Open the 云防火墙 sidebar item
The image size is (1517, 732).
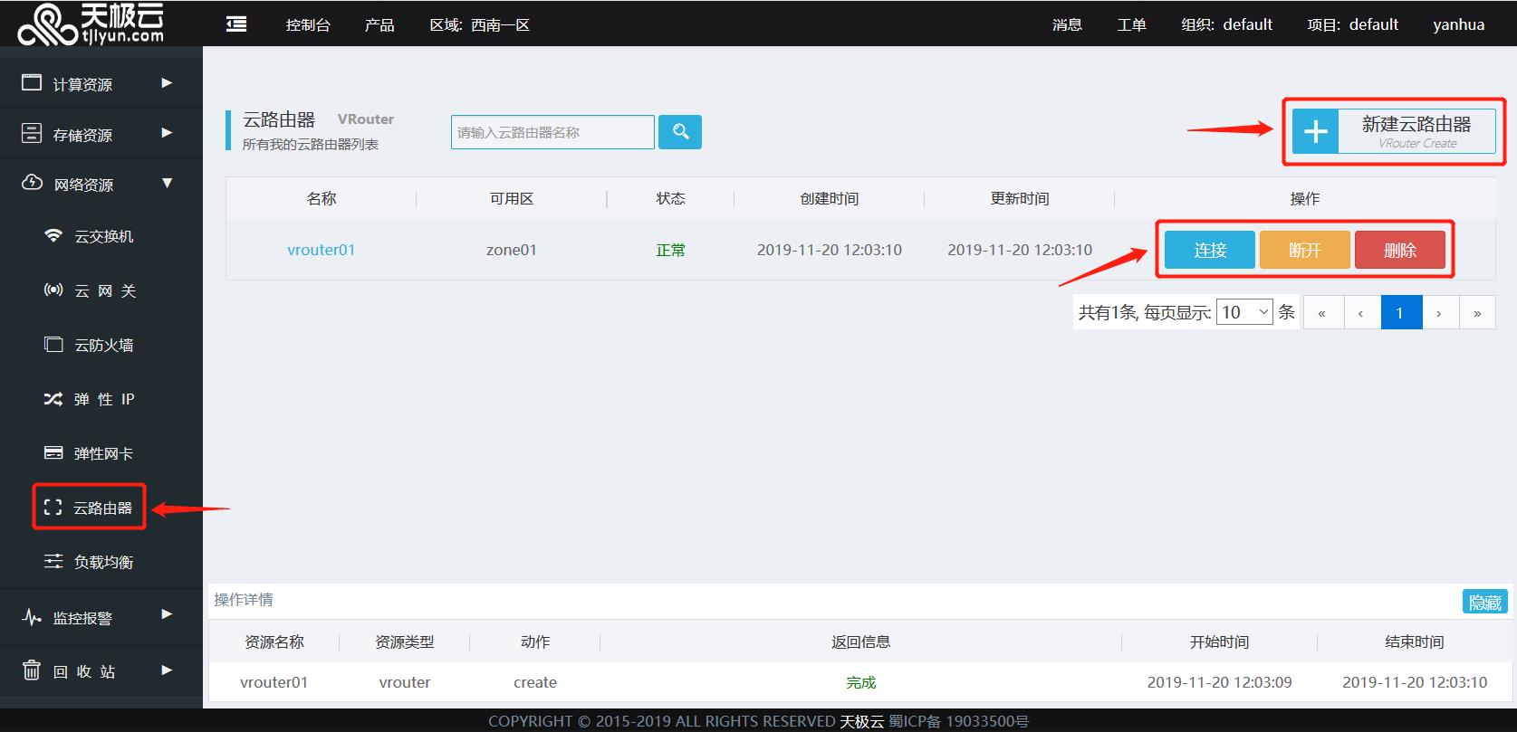102,345
